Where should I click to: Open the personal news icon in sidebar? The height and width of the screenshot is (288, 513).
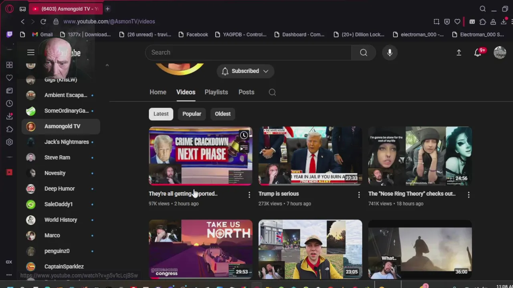click(x=10, y=91)
